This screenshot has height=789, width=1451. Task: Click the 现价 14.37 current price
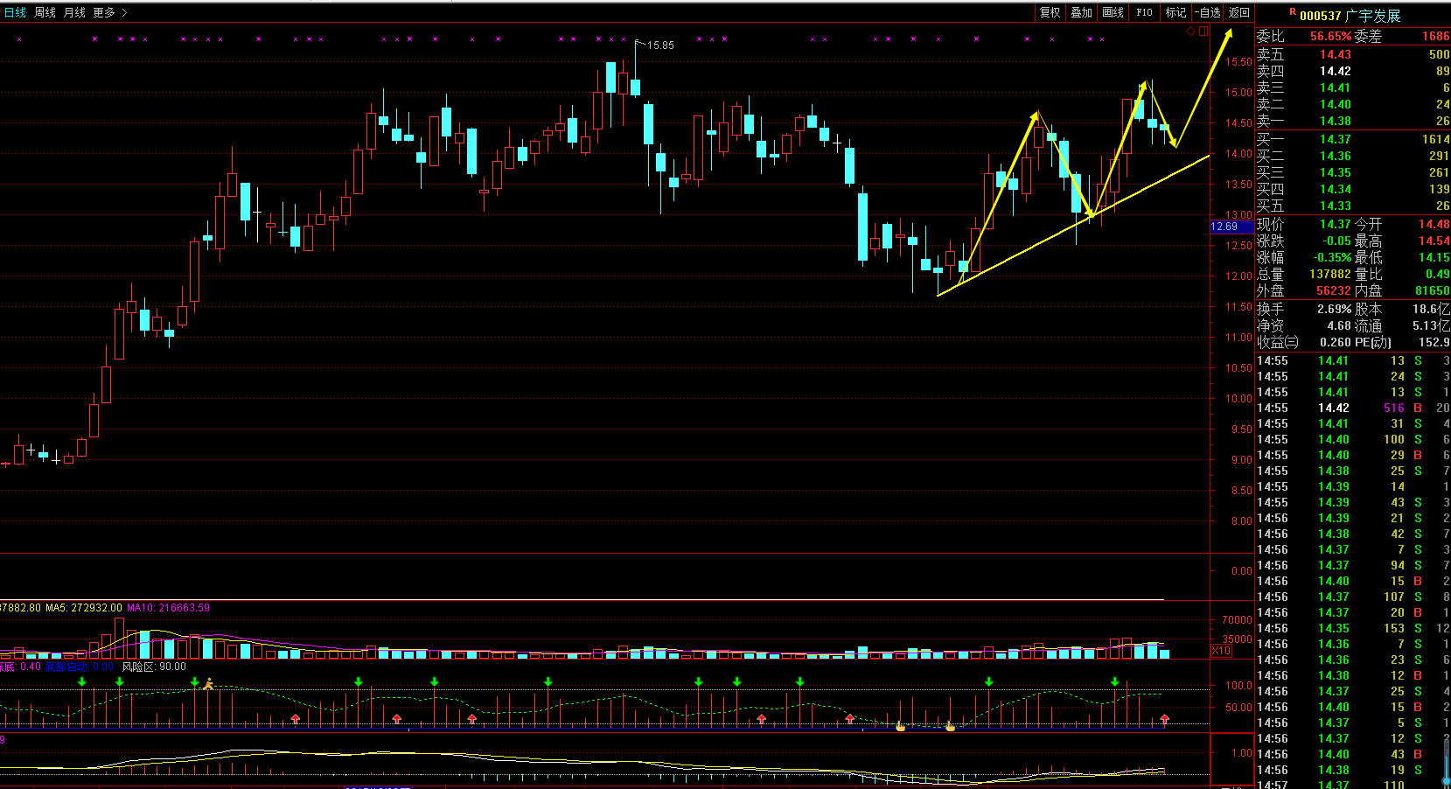coord(1335,225)
